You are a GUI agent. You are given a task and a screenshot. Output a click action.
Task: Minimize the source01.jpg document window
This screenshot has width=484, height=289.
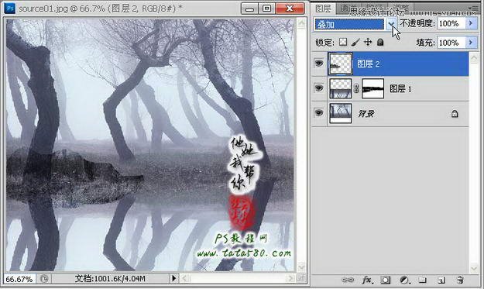249,9
